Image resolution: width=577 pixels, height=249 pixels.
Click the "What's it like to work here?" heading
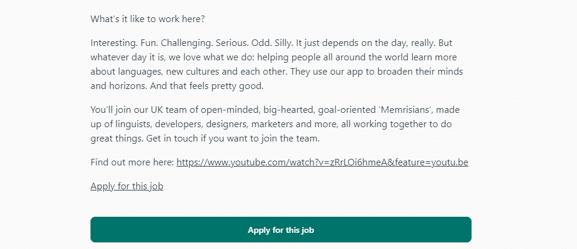pos(147,19)
